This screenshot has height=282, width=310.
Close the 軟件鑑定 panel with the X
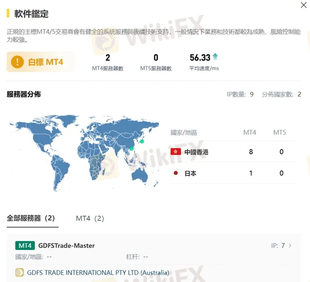[x=304, y=5]
